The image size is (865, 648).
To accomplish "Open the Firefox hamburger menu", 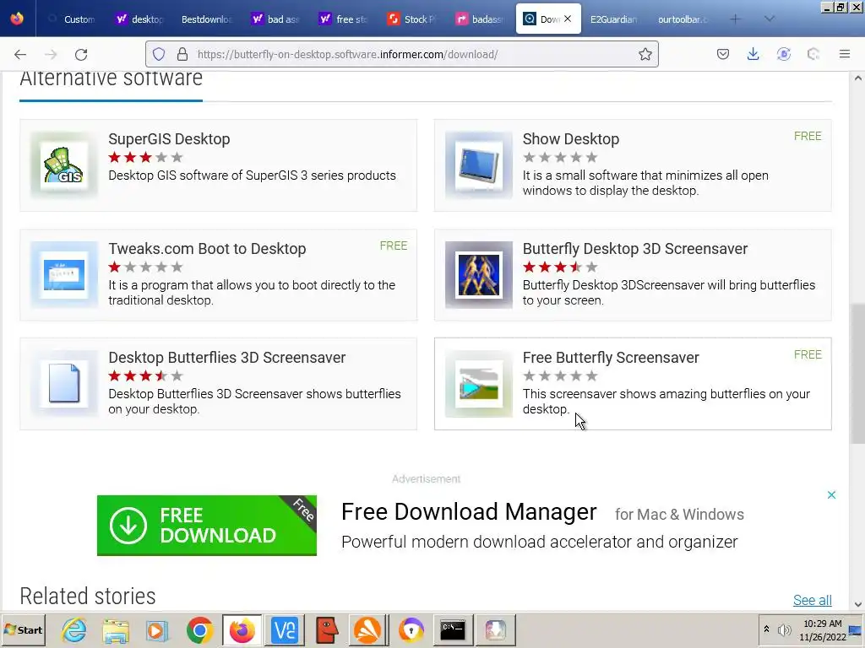I will (x=845, y=54).
